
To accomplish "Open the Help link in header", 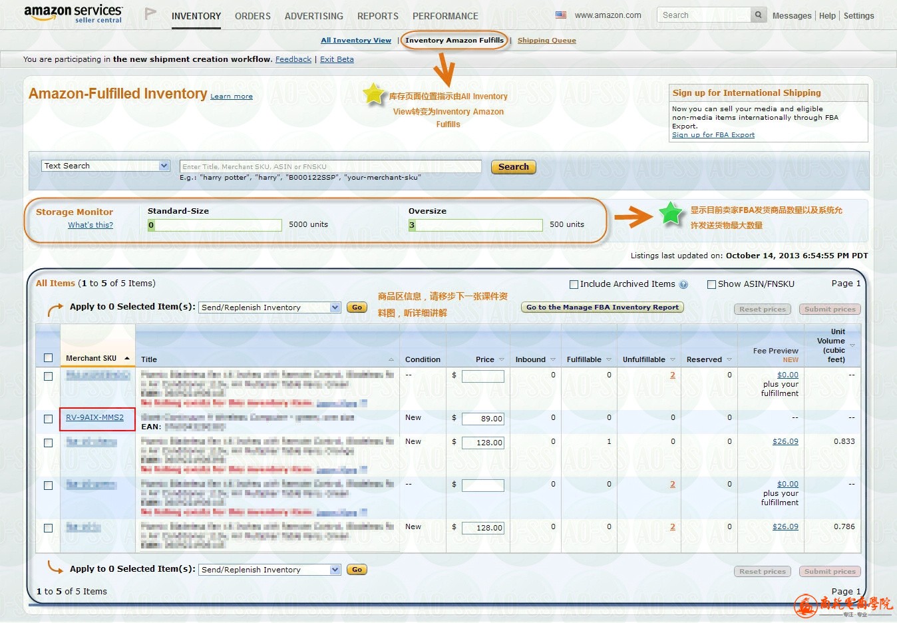I will [x=827, y=16].
